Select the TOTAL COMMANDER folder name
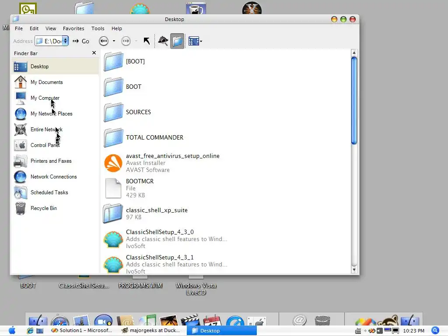 154,137
